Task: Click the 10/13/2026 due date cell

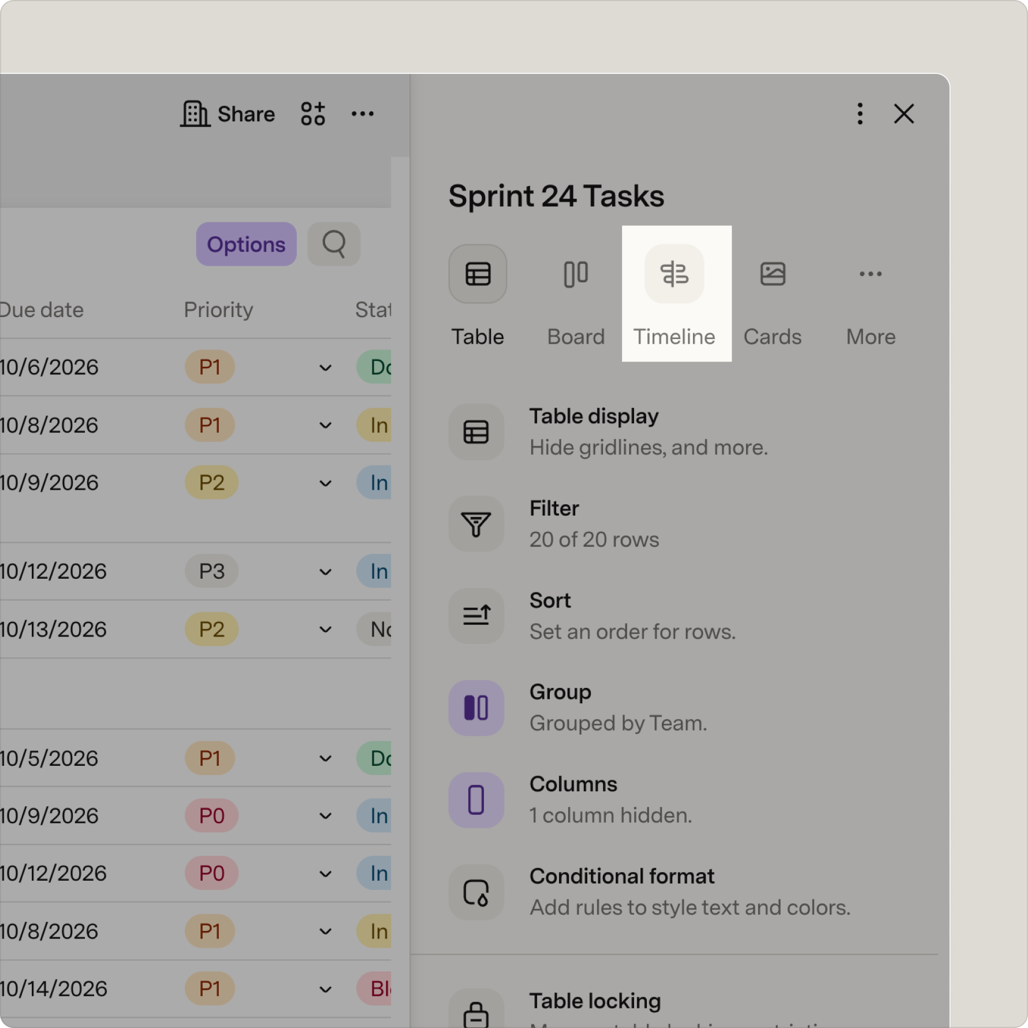Action: (53, 630)
